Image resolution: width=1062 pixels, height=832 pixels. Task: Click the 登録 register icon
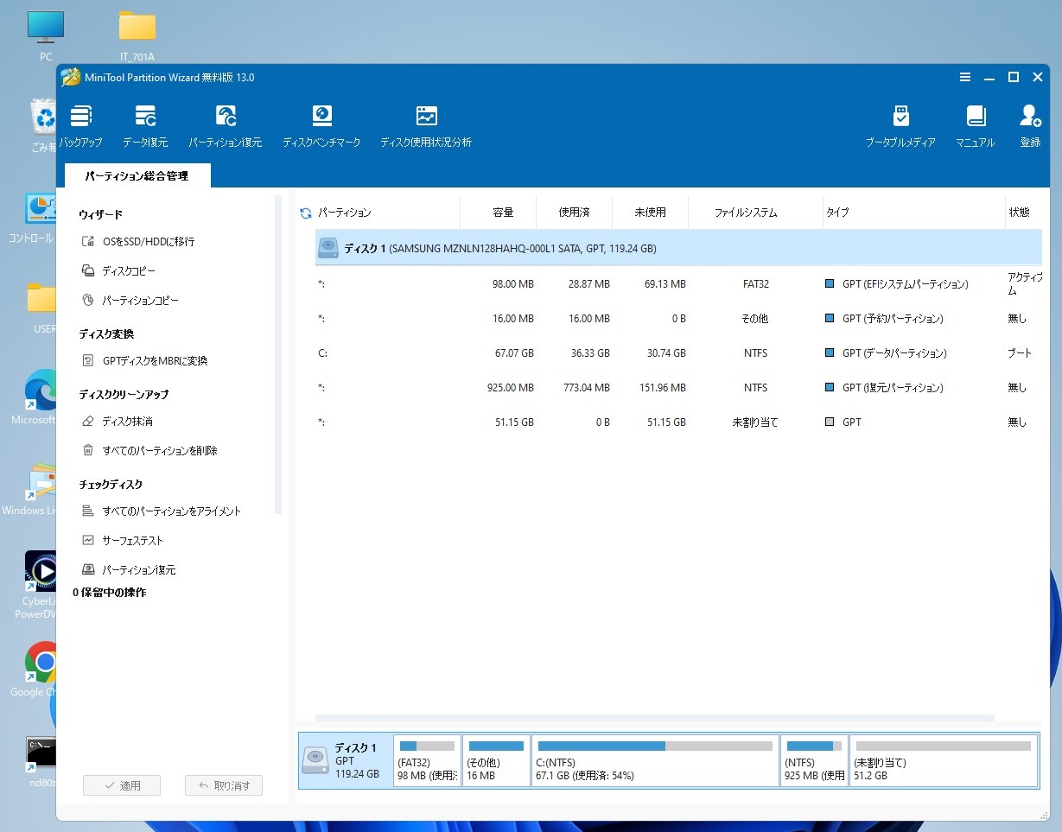tap(1030, 126)
